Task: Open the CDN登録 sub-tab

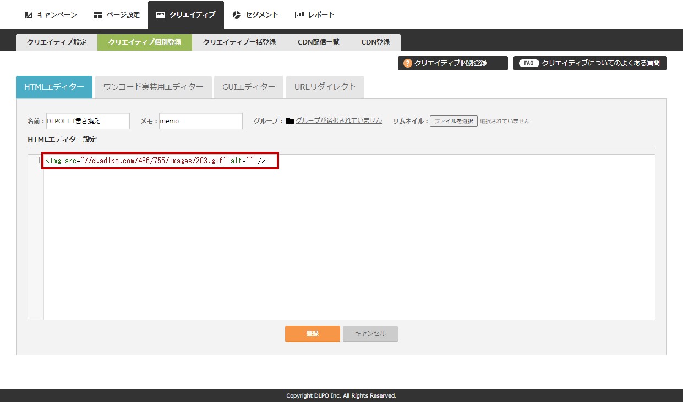Action: tap(375, 42)
